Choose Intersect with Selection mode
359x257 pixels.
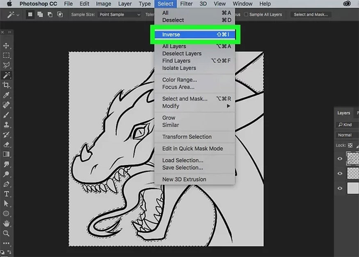coord(60,14)
